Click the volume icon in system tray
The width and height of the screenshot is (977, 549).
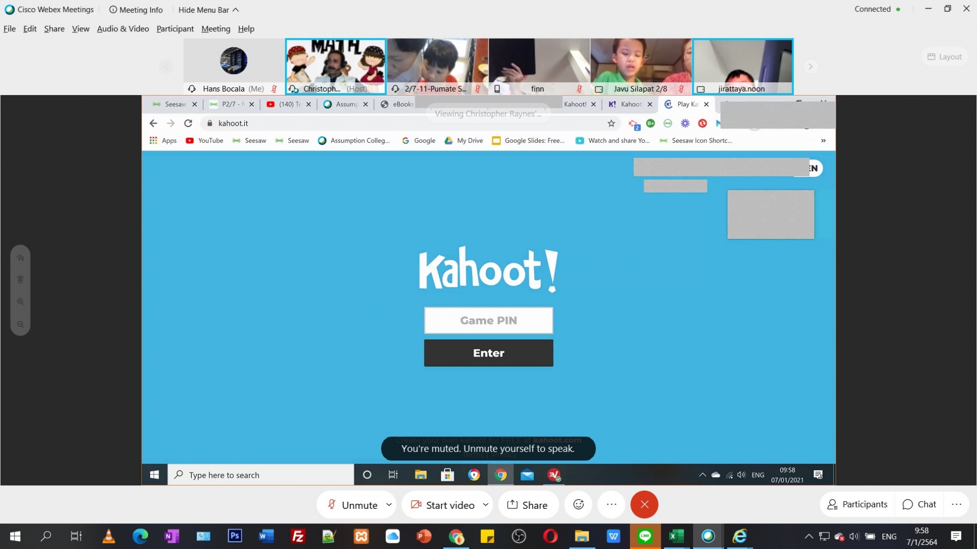pos(854,536)
